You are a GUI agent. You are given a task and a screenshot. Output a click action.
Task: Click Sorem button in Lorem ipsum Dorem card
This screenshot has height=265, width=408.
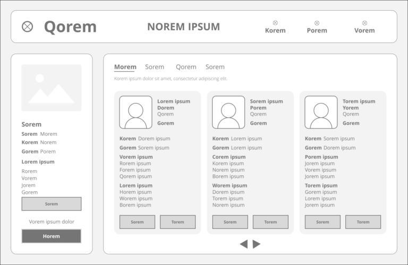[137, 222]
